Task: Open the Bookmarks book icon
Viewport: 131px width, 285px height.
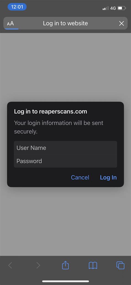Action: 93,266
